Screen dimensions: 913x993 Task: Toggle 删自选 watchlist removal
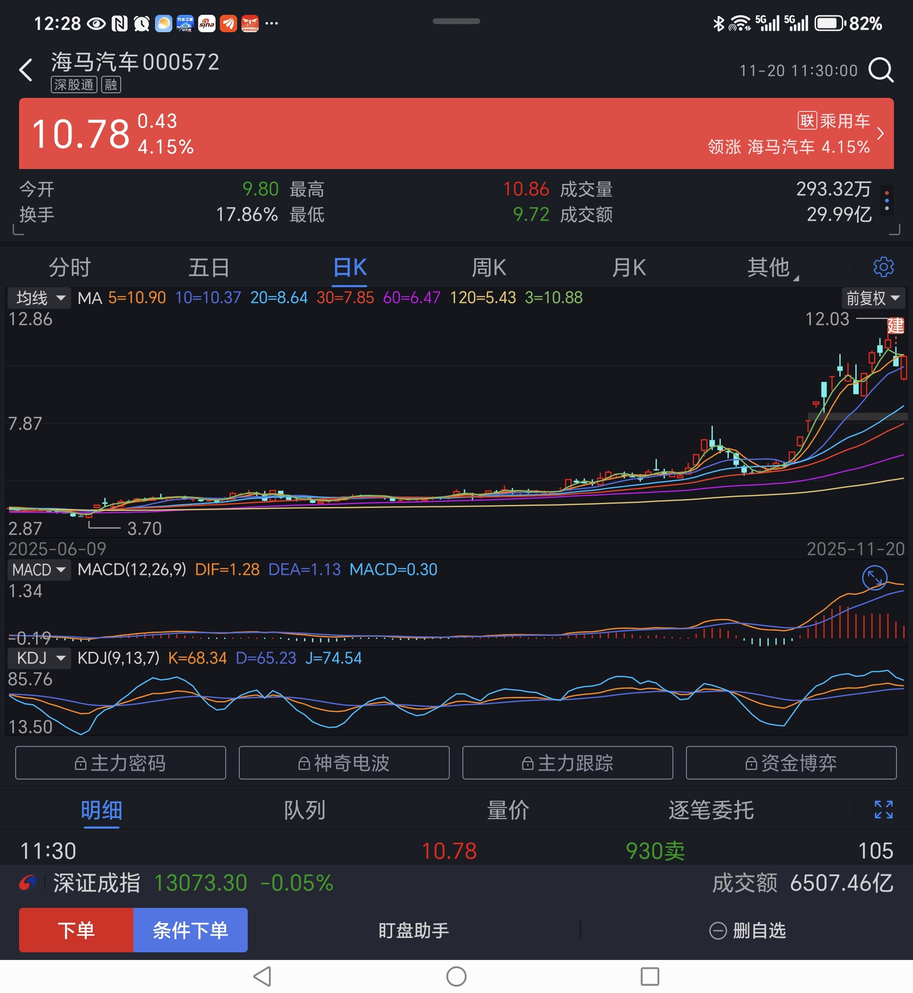click(x=747, y=931)
